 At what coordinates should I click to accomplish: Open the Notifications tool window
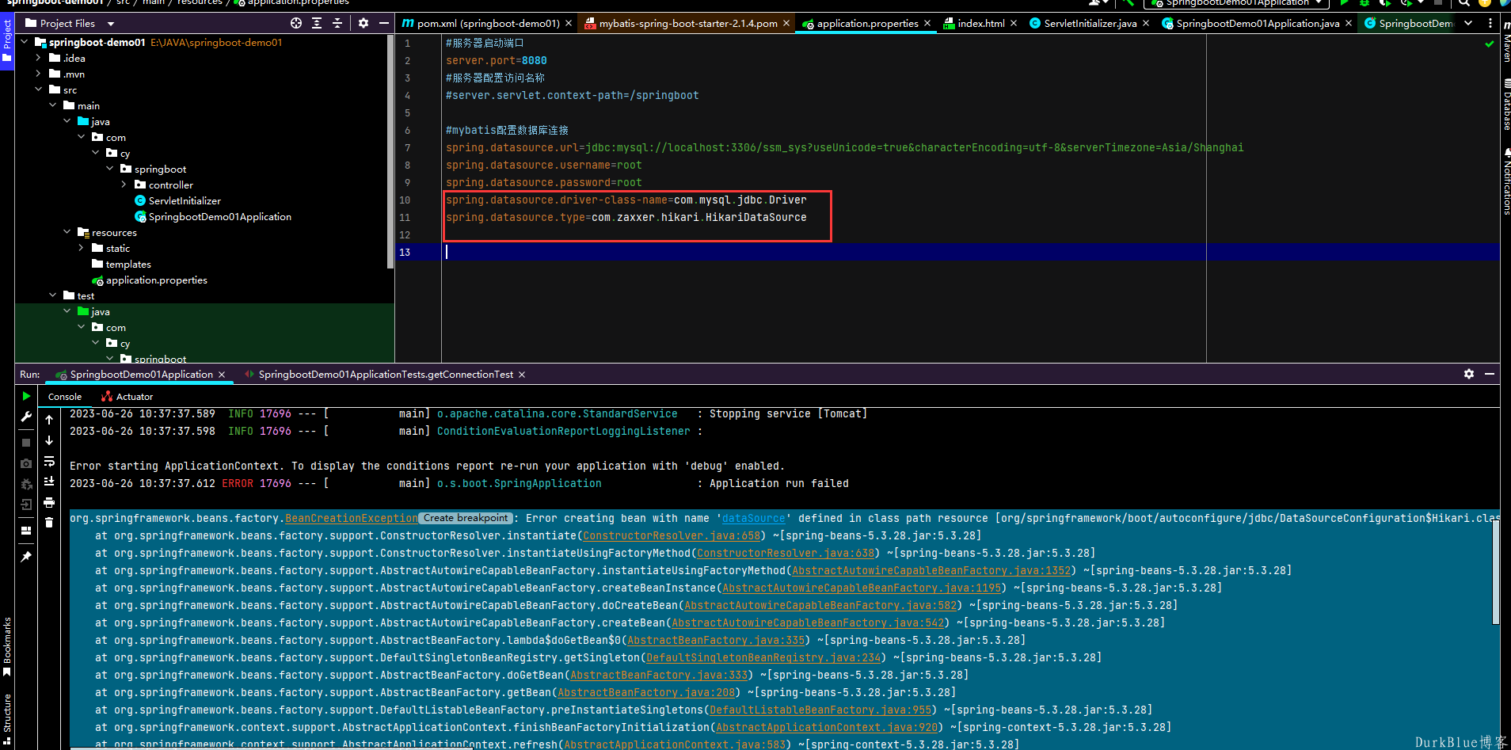(1506, 181)
